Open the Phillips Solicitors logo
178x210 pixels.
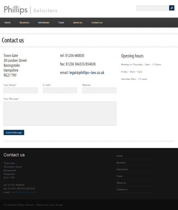tap(31, 10)
